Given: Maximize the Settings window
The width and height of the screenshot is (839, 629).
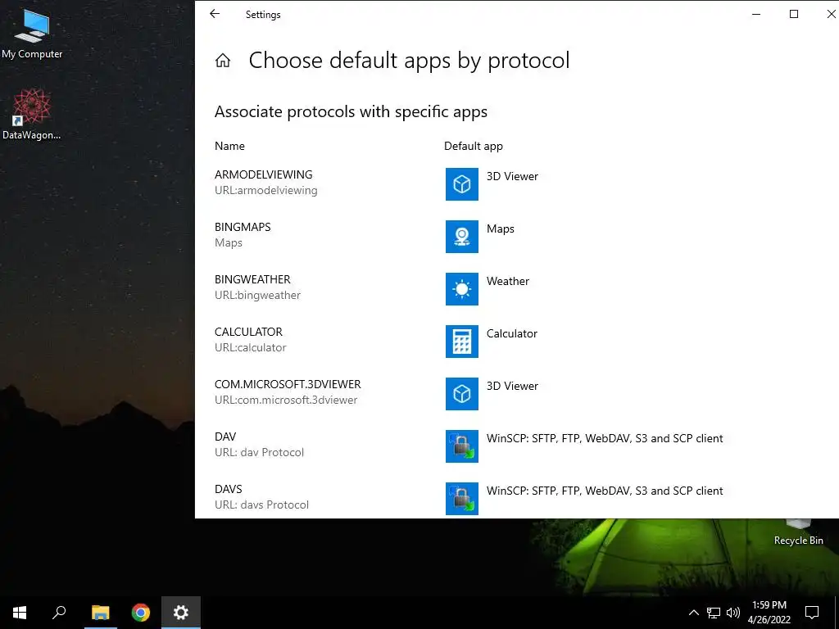Looking at the screenshot, I should 794,15.
